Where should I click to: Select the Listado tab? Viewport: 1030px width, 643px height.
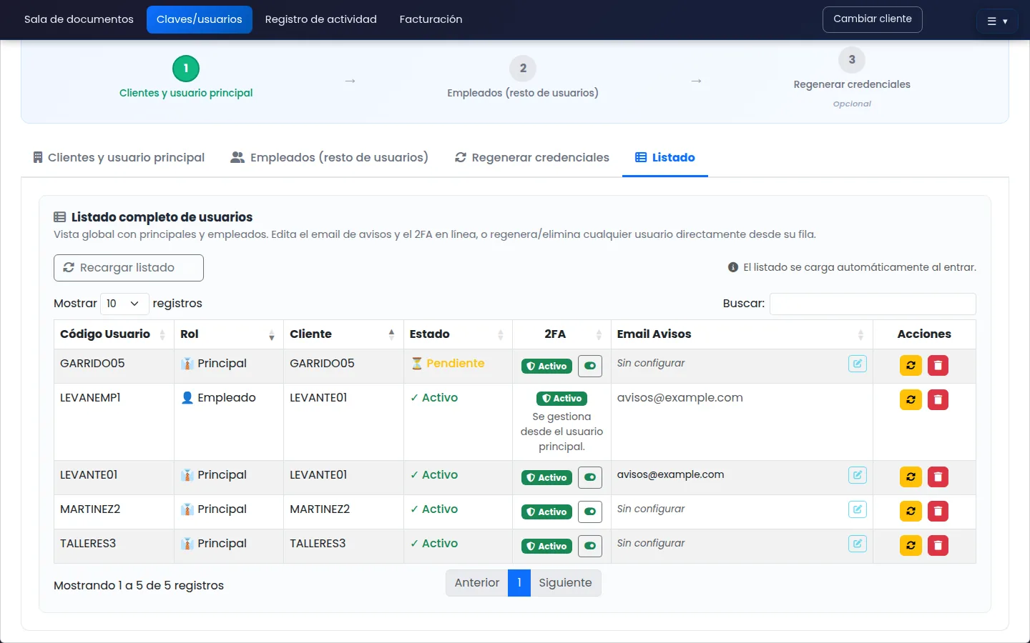(665, 157)
